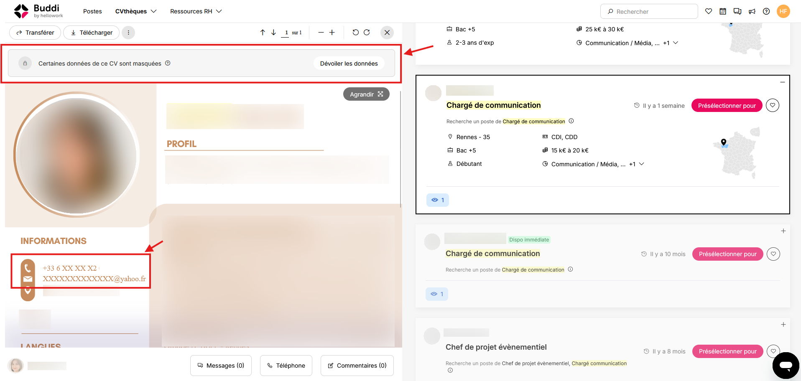This screenshot has height=381, width=801.
Task: Open the more options kebab menu
Action: pyautogui.click(x=128, y=33)
